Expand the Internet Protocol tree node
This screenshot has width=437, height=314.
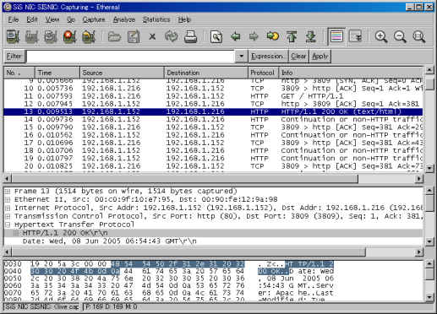coord(8,208)
